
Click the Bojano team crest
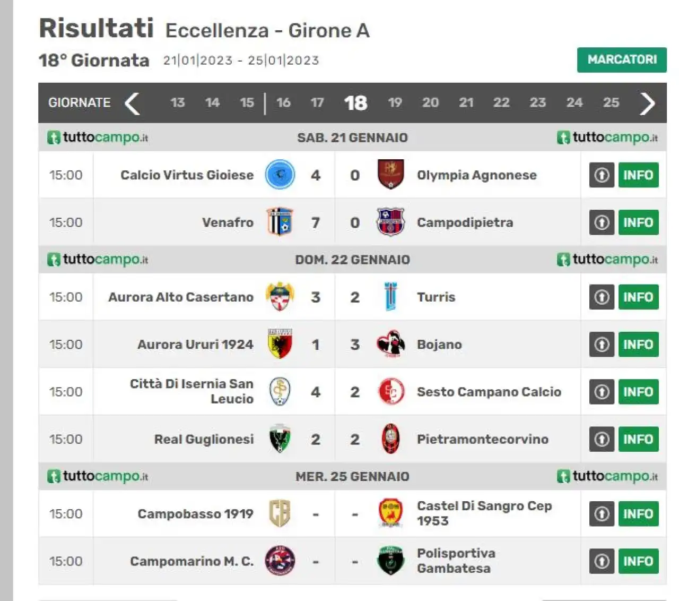point(390,344)
